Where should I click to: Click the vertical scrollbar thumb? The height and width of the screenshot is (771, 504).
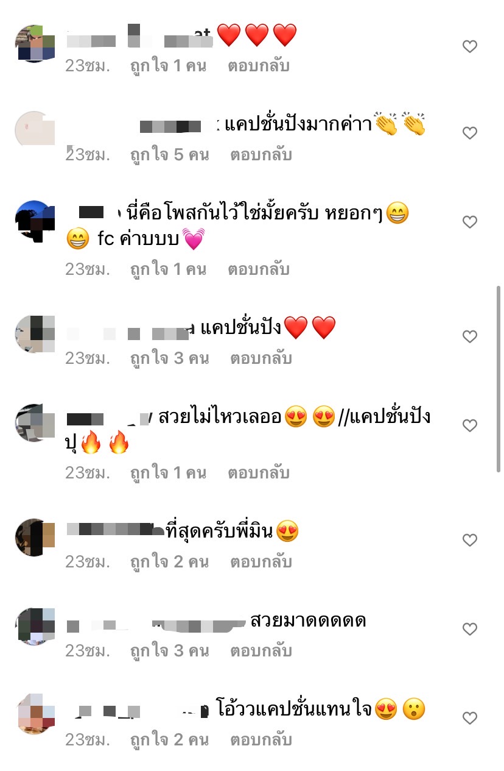(x=499, y=378)
